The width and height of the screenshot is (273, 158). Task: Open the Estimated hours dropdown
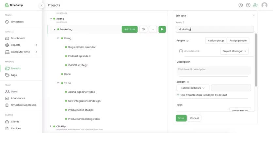[x=193, y=88]
